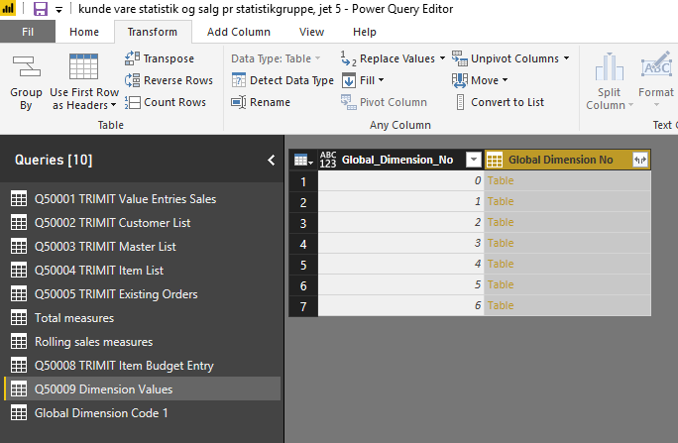This screenshot has width=678, height=443.
Task: Click the Table link in row 6
Action: click(501, 284)
